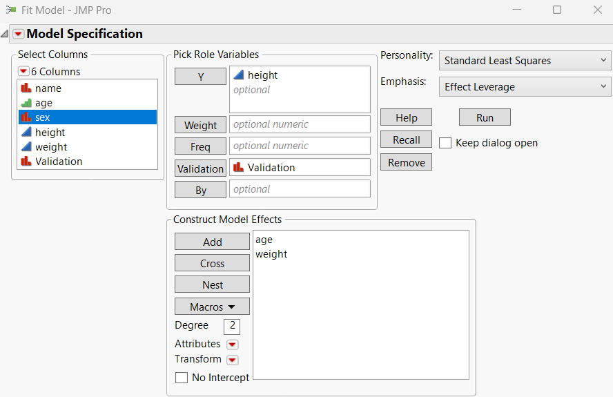The height and width of the screenshot is (397, 613).
Task: Open the Macros dropdown button
Action: click(x=212, y=307)
